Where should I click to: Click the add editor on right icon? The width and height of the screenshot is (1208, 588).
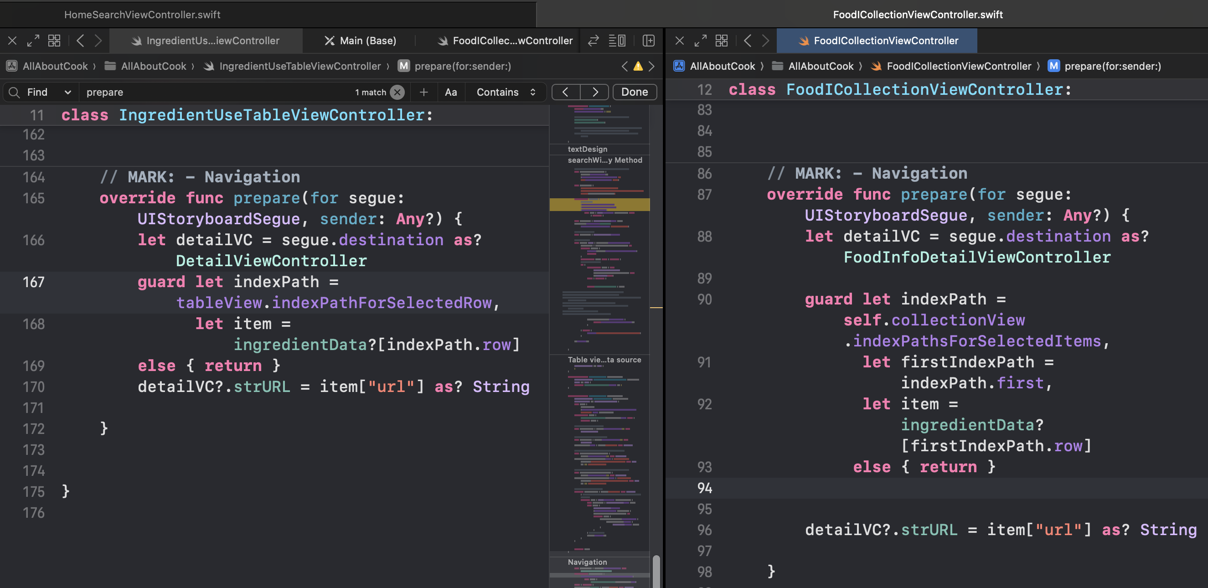coord(649,41)
